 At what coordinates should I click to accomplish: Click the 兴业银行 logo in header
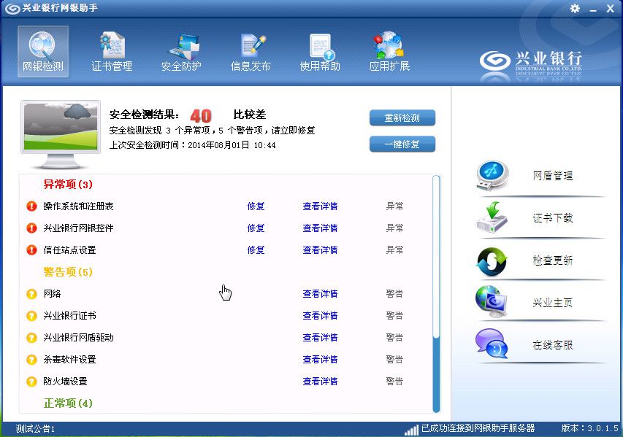[531, 63]
